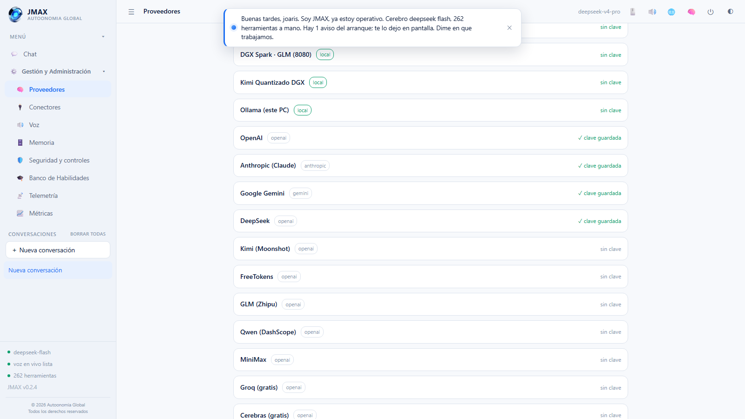Image resolution: width=745 pixels, height=419 pixels.
Task: Click the JMAX logo in sidebar
Action: click(x=15, y=14)
